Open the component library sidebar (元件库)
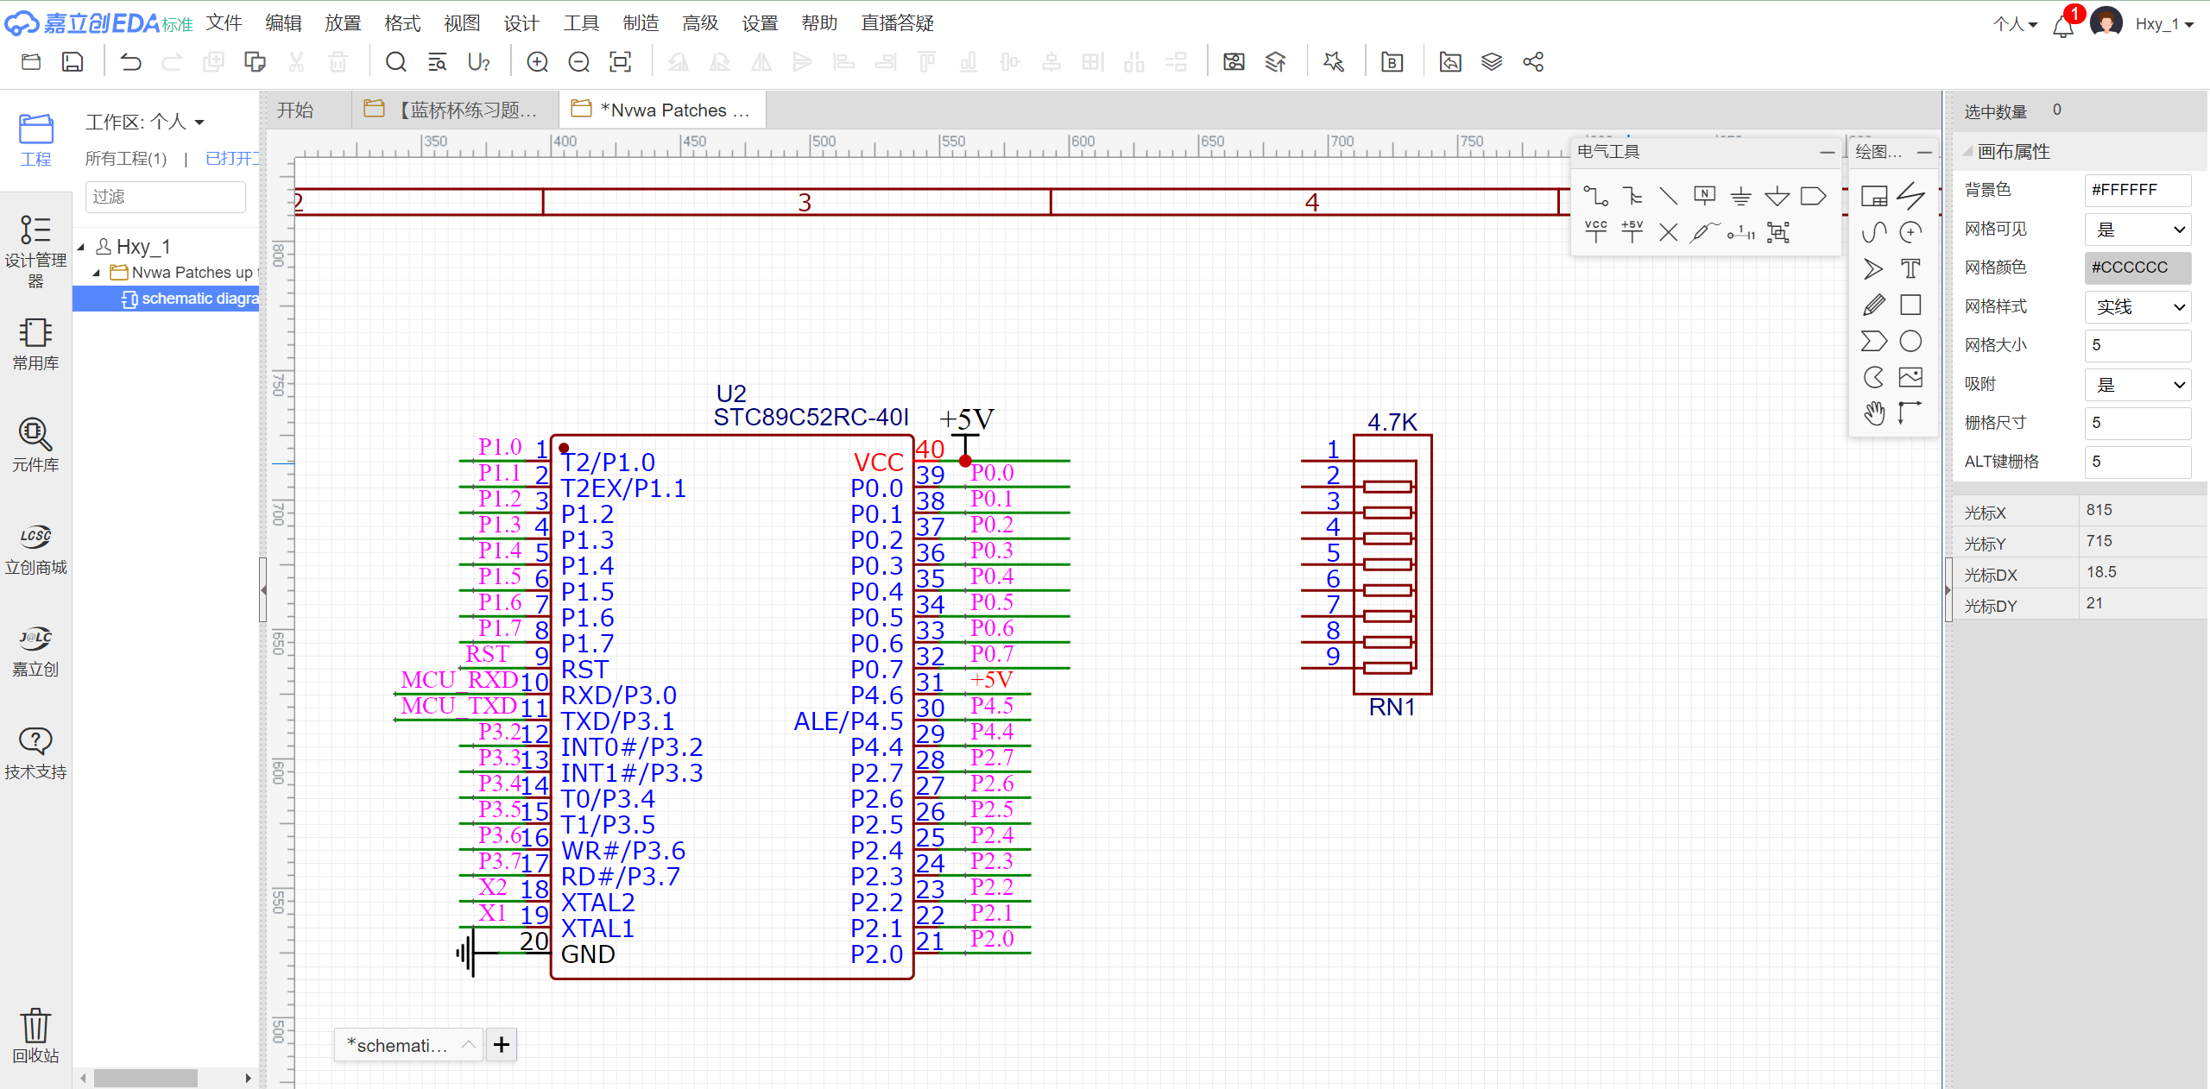 (x=35, y=444)
